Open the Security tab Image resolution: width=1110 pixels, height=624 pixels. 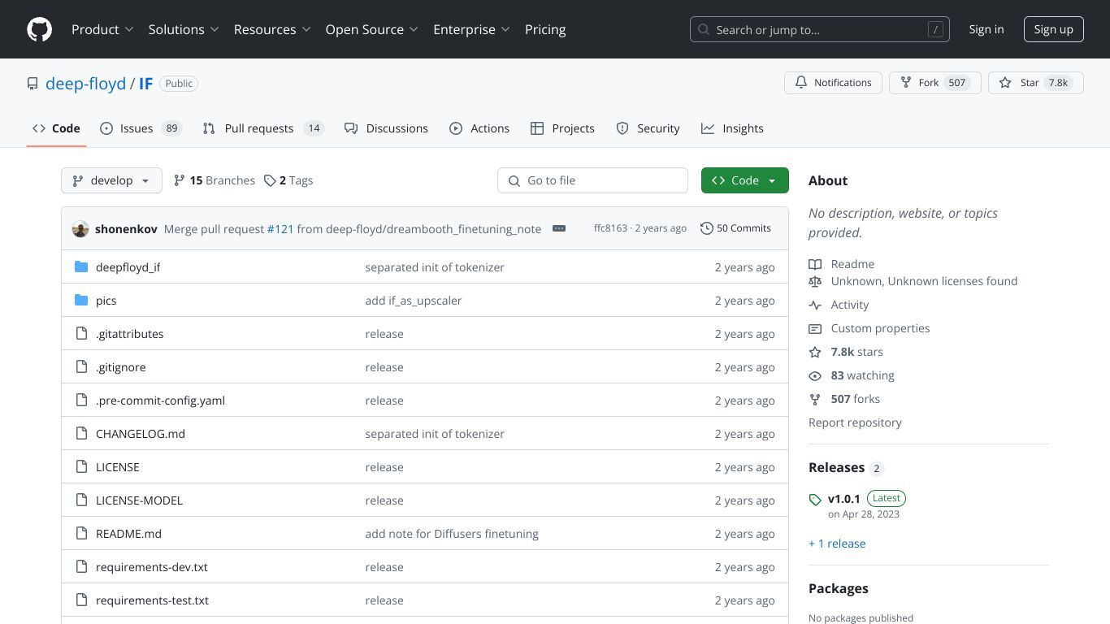click(648, 128)
